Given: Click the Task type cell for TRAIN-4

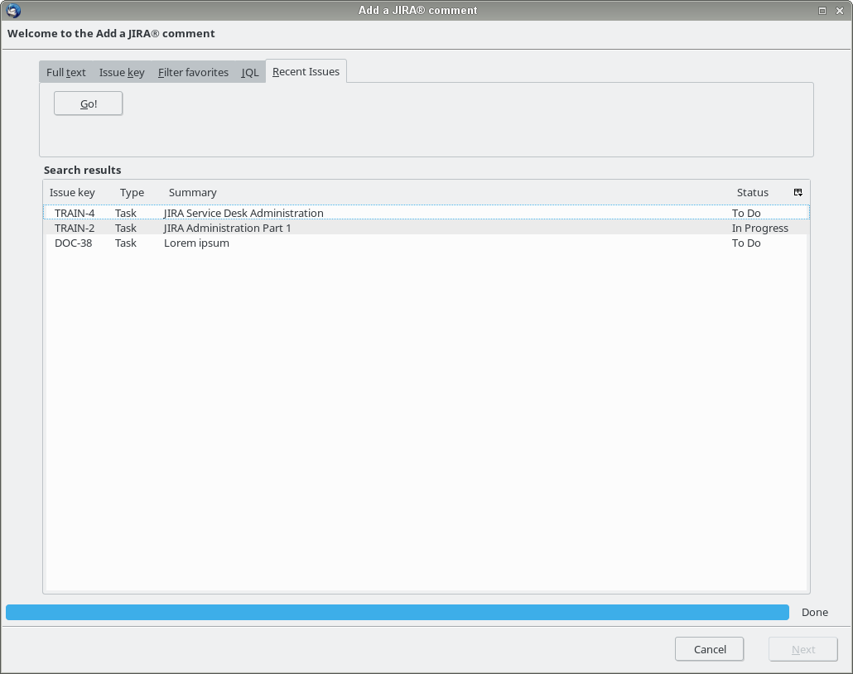Looking at the screenshot, I should tap(126, 213).
